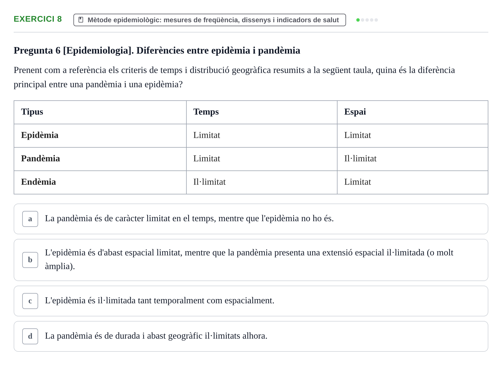The height and width of the screenshot is (366, 502).
Task: Click the book icon in topic tag
Action: (81, 20)
